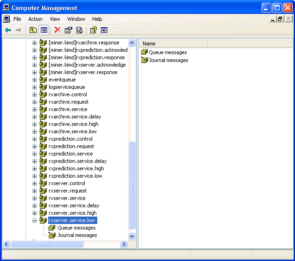Click the Export List toolbar icon
This screenshot has width=295, height=261.
click(79, 30)
